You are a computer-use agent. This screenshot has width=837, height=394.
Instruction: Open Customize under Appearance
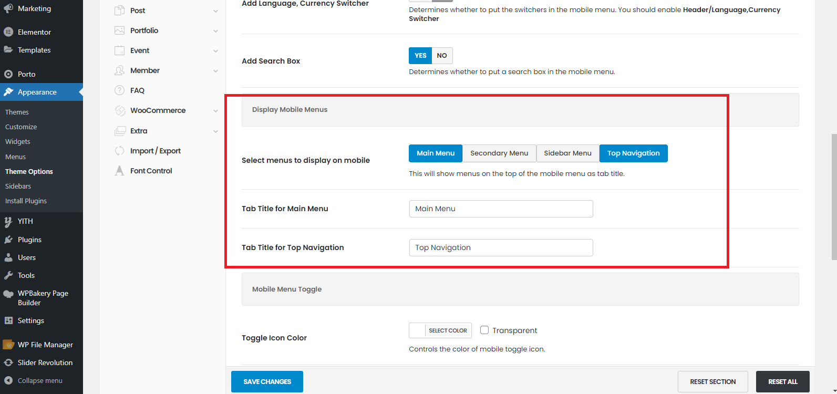(x=21, y=127)
